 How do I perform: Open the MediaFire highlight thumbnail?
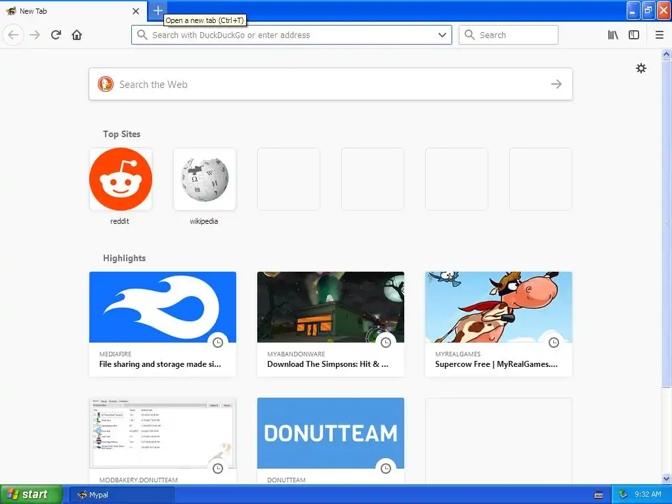[163, 307]
